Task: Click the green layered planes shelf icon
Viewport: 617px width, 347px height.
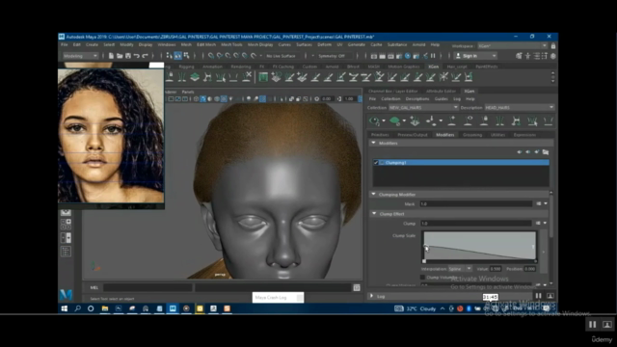Action: (195, 77)
